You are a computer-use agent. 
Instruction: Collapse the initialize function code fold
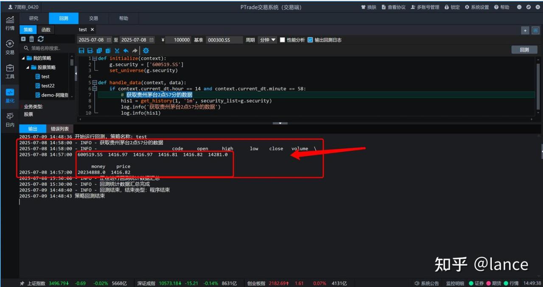(x=95, y=59)
